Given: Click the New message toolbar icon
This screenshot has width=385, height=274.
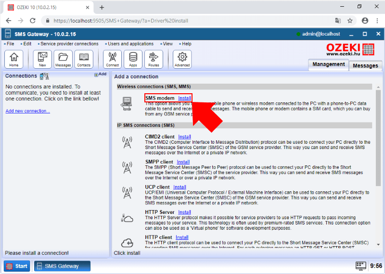Looking at the screenshot, I should click(x=42, y=59).
